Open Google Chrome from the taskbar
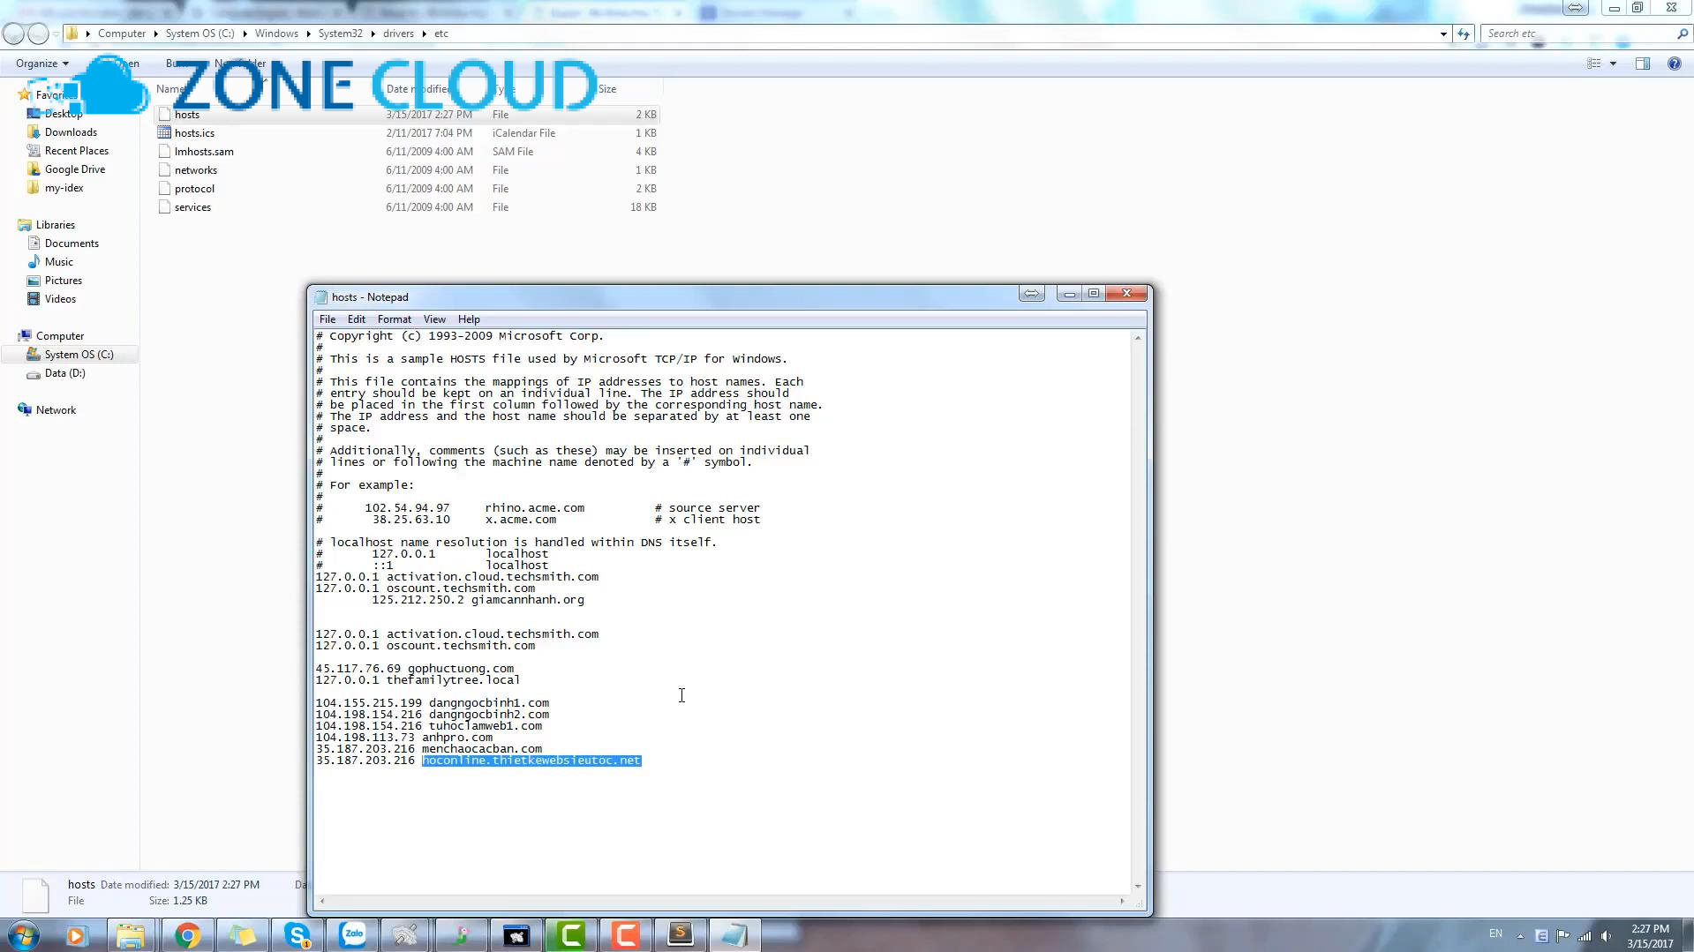 click(186, 935)
